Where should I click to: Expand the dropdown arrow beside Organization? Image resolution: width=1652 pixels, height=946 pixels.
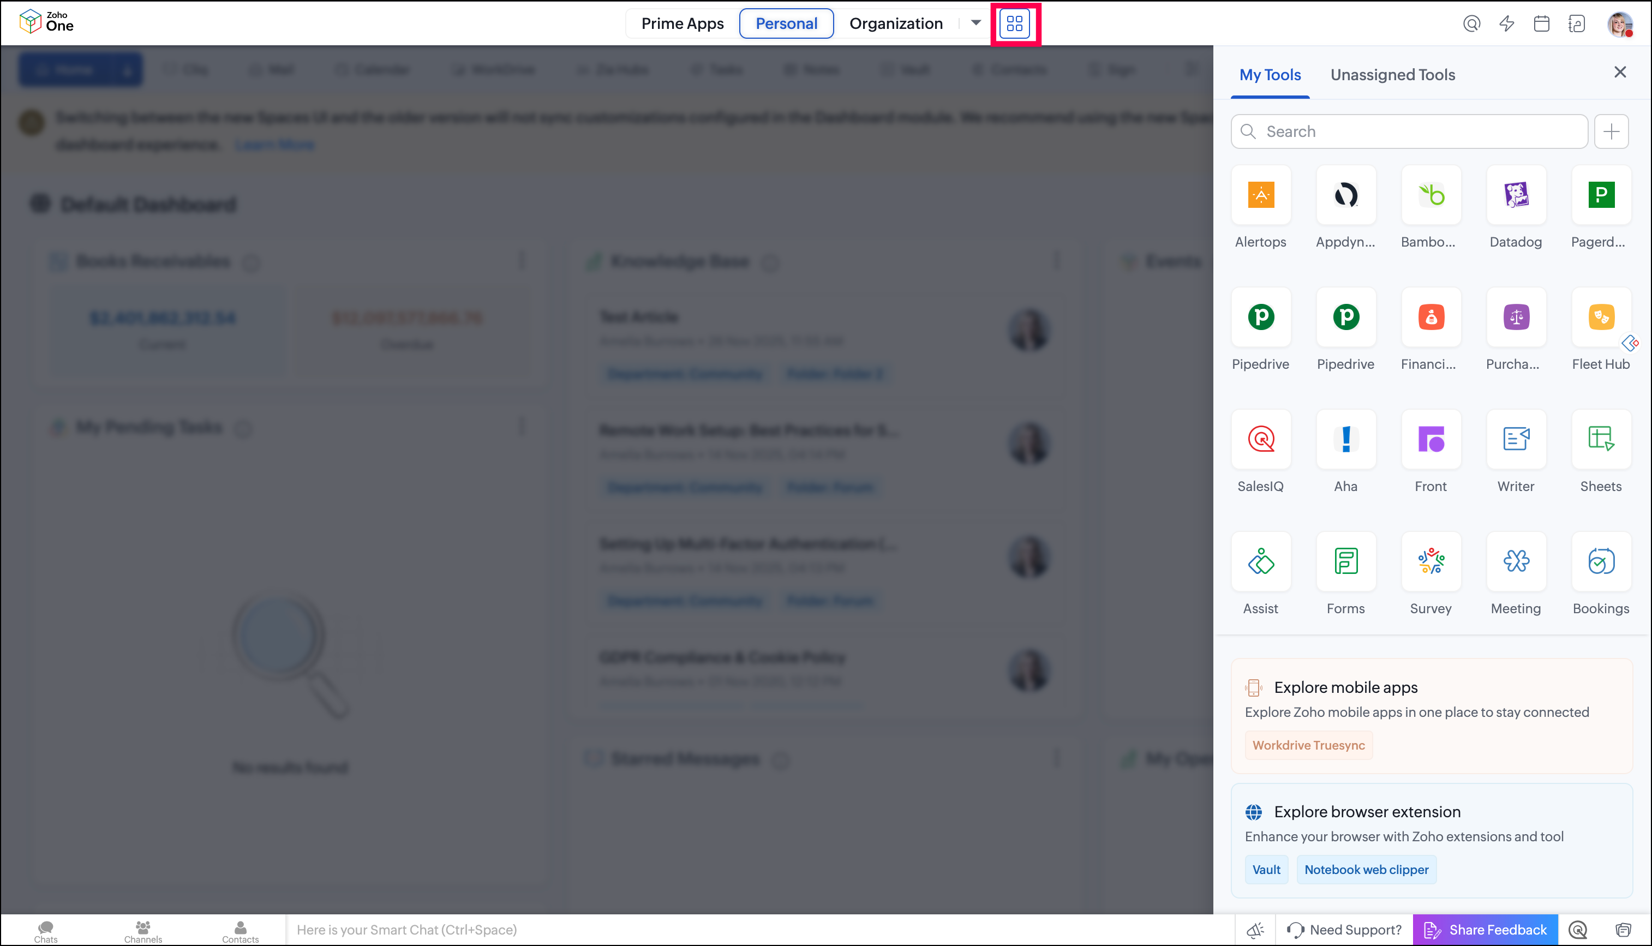tap(975, 23)
